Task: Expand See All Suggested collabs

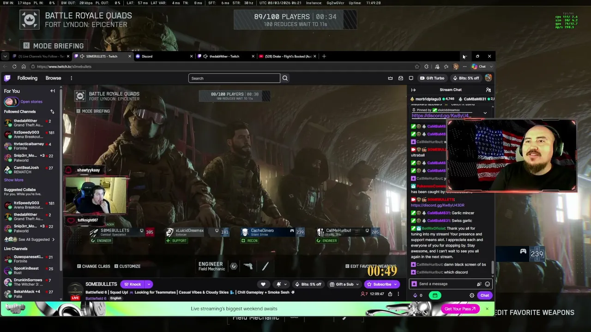Action: (x=30, y=240)
